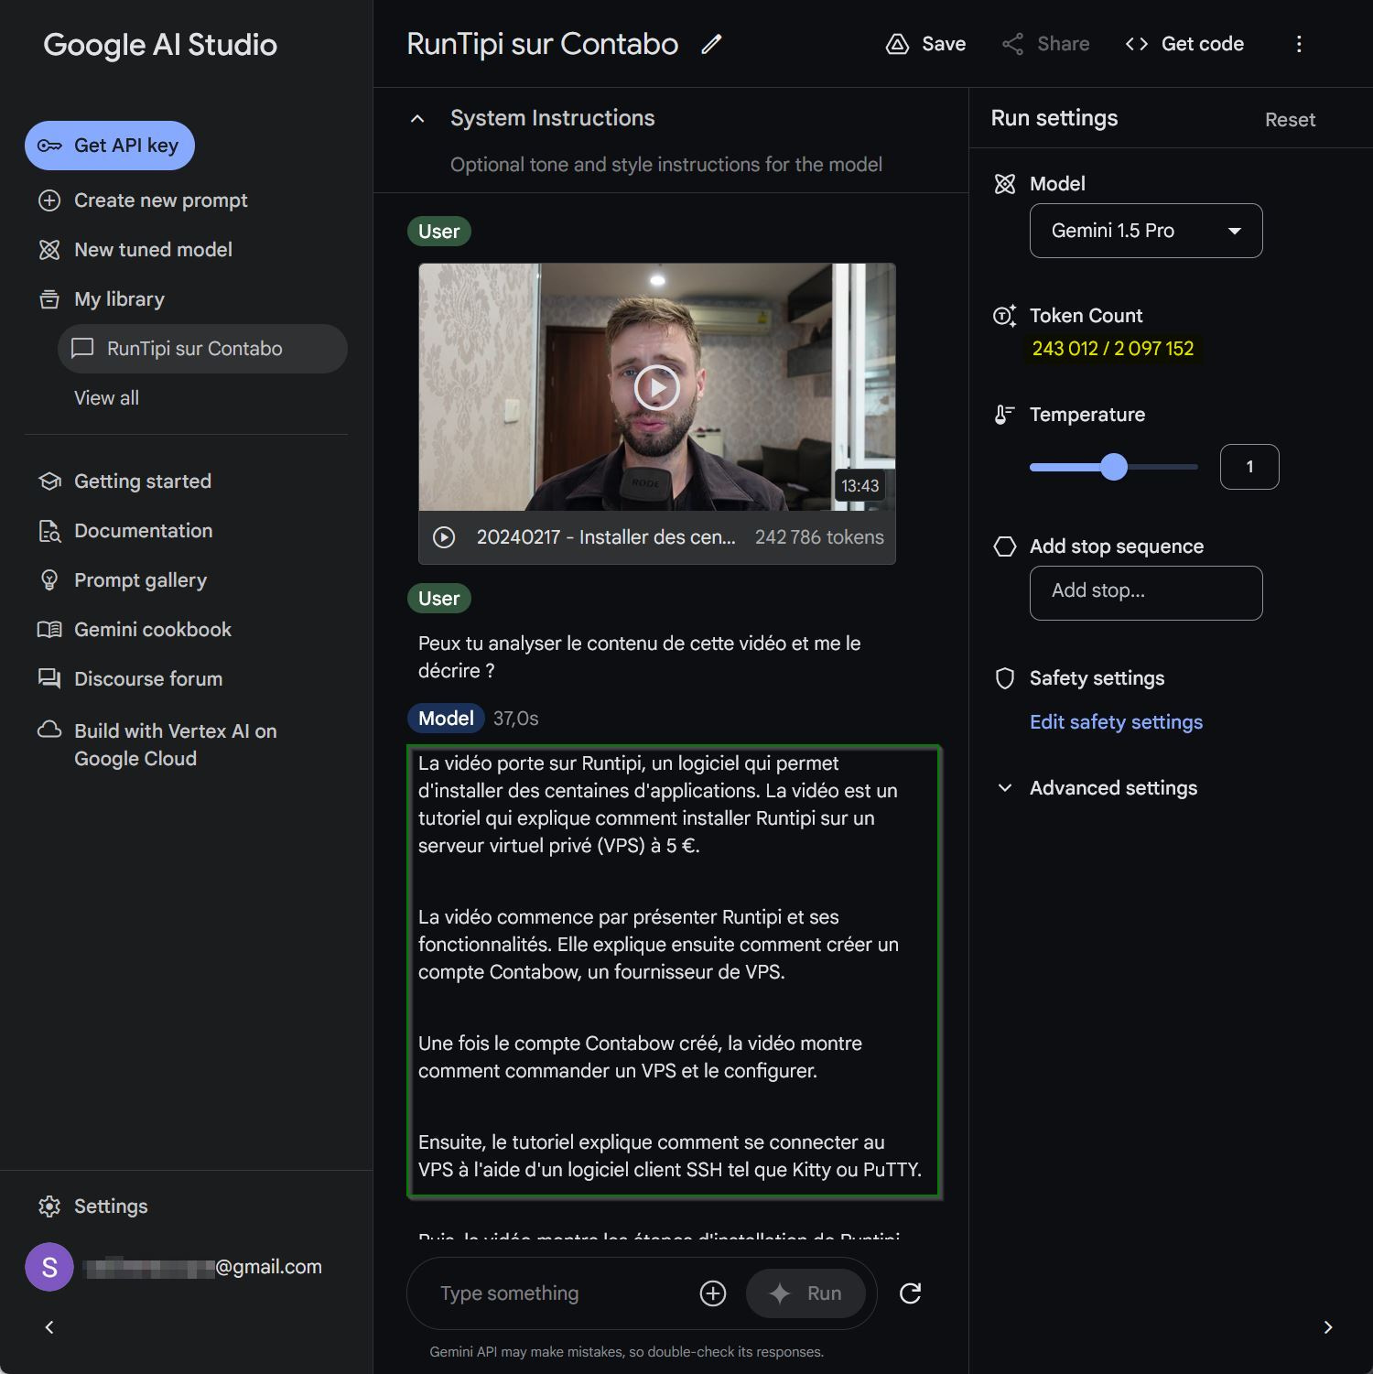Click the small play icon beside the video filename
The height and width of the screenshot is (1374, 1373).
(x=444, y=537)
